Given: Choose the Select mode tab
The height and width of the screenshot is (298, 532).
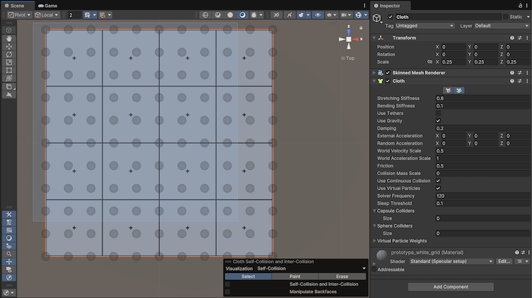Looking at the screenshot, I should coord(248,276).
